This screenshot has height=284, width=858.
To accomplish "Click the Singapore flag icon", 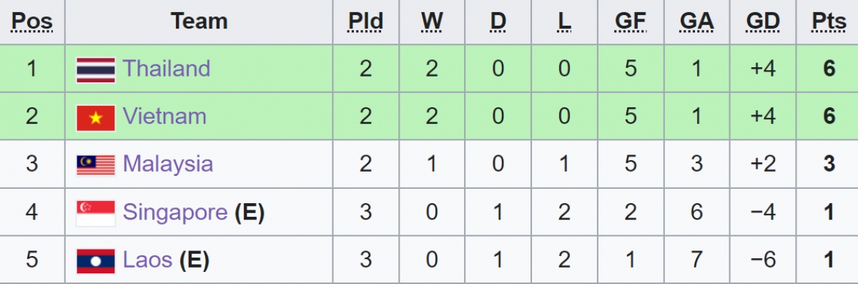I will coord(96,213).
